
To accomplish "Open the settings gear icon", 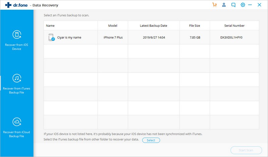I will coord(243,5).
